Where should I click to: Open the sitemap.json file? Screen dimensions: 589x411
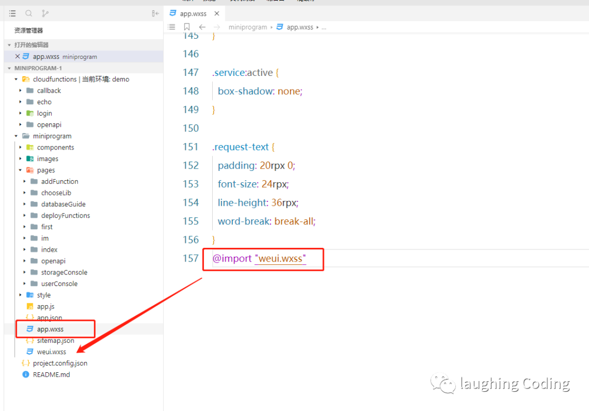(56, 340)
